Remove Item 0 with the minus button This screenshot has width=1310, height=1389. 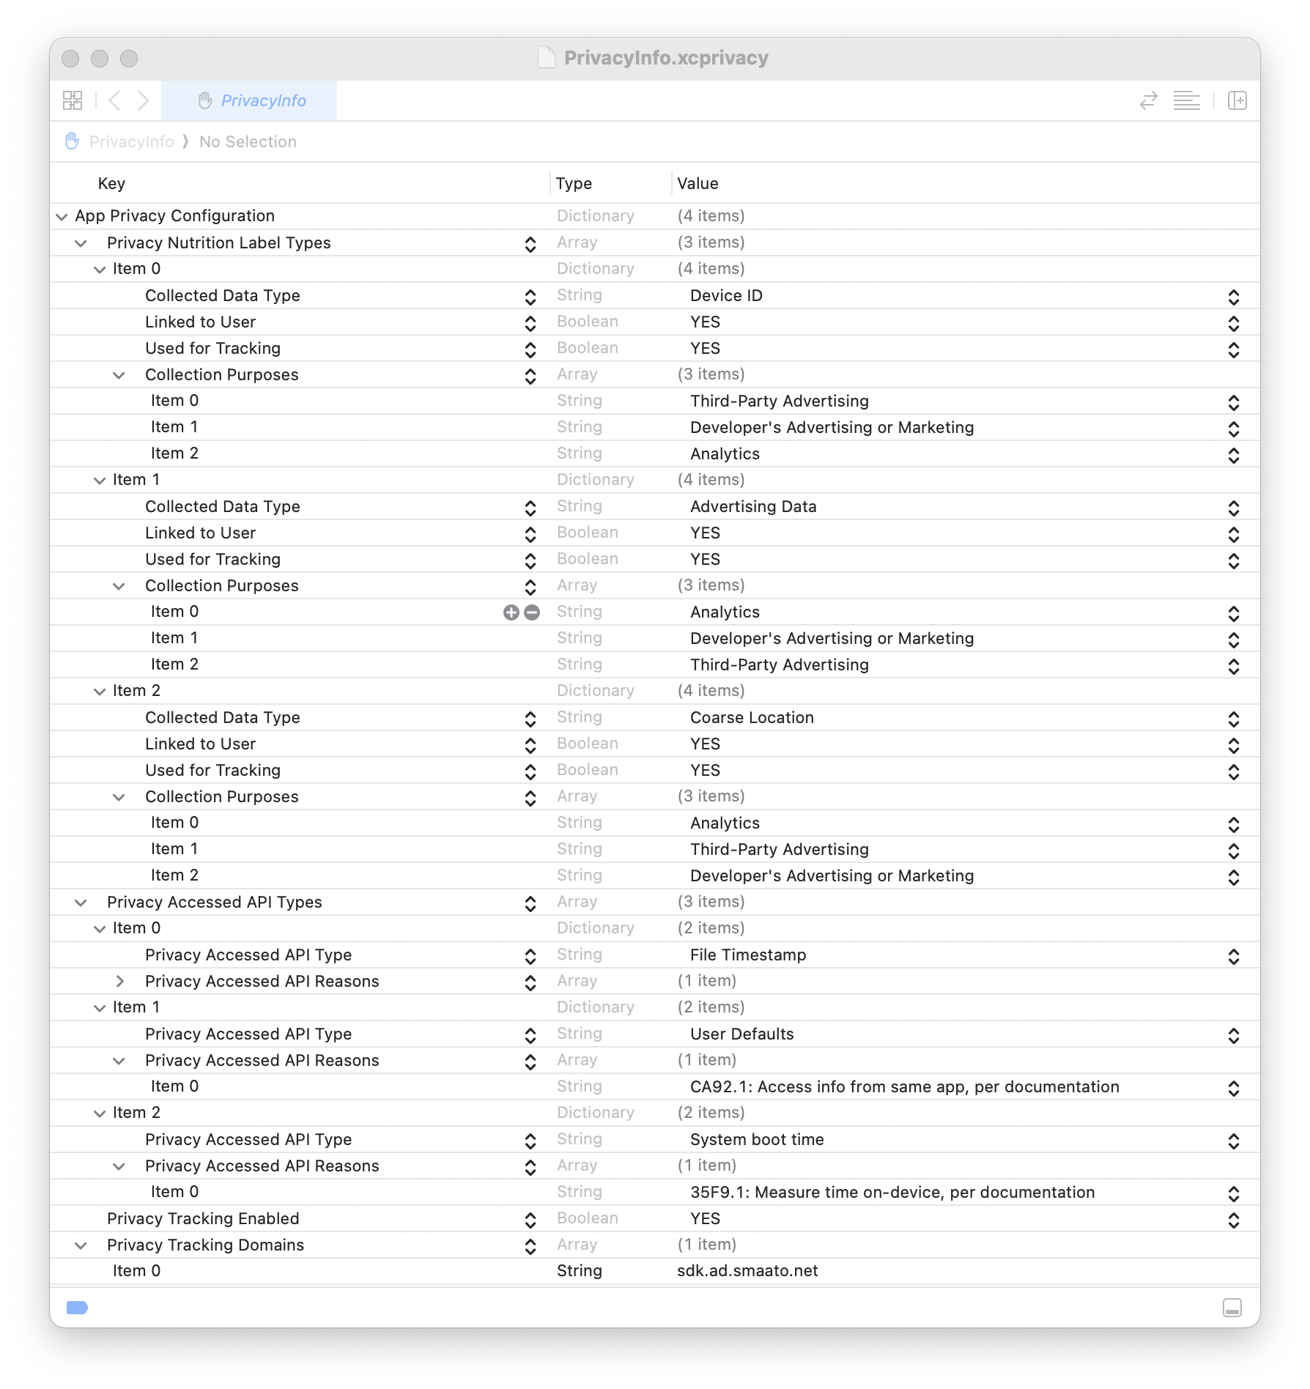(x=531, y=612)
